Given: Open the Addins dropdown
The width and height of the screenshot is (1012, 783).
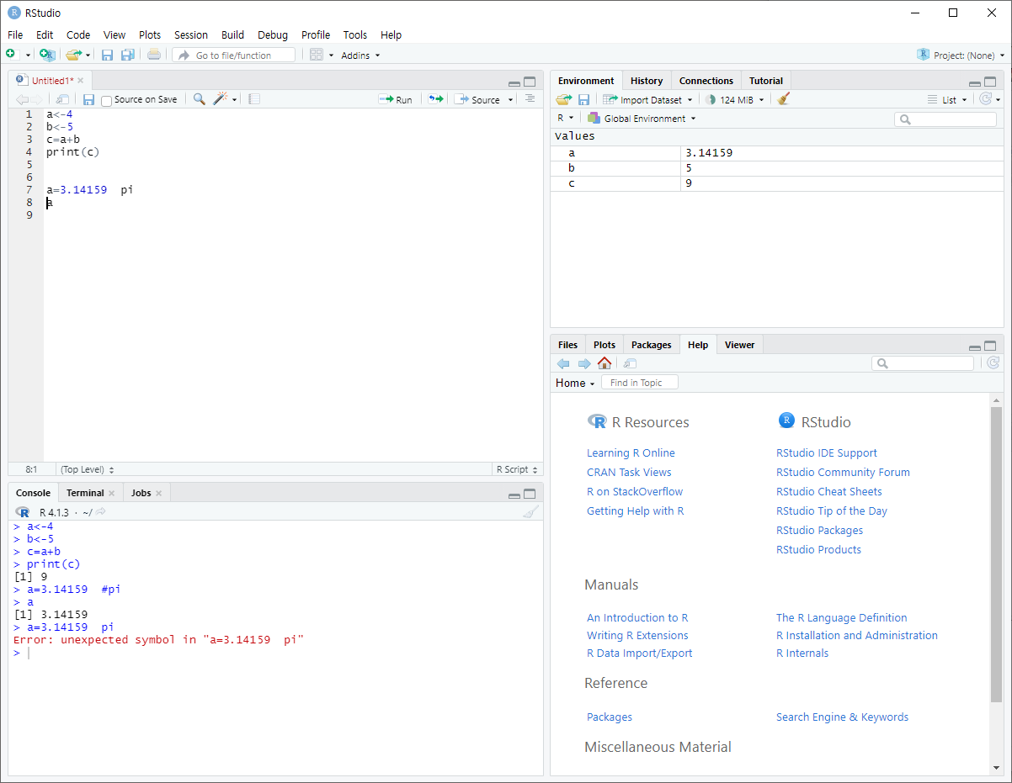Looking at the screenshot, I should pos(360,56).
